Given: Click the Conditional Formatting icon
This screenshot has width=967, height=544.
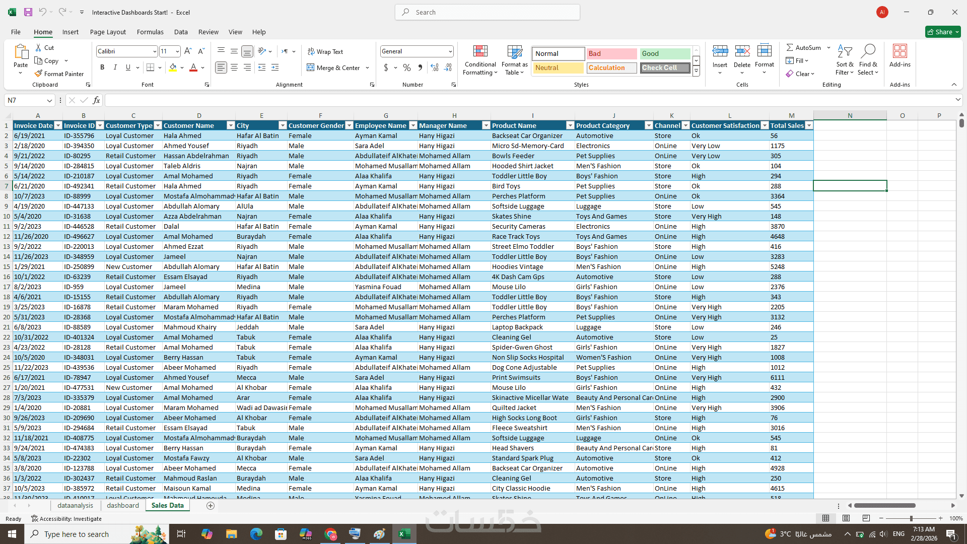Looking at the screenshot, I should coord(480,51).
